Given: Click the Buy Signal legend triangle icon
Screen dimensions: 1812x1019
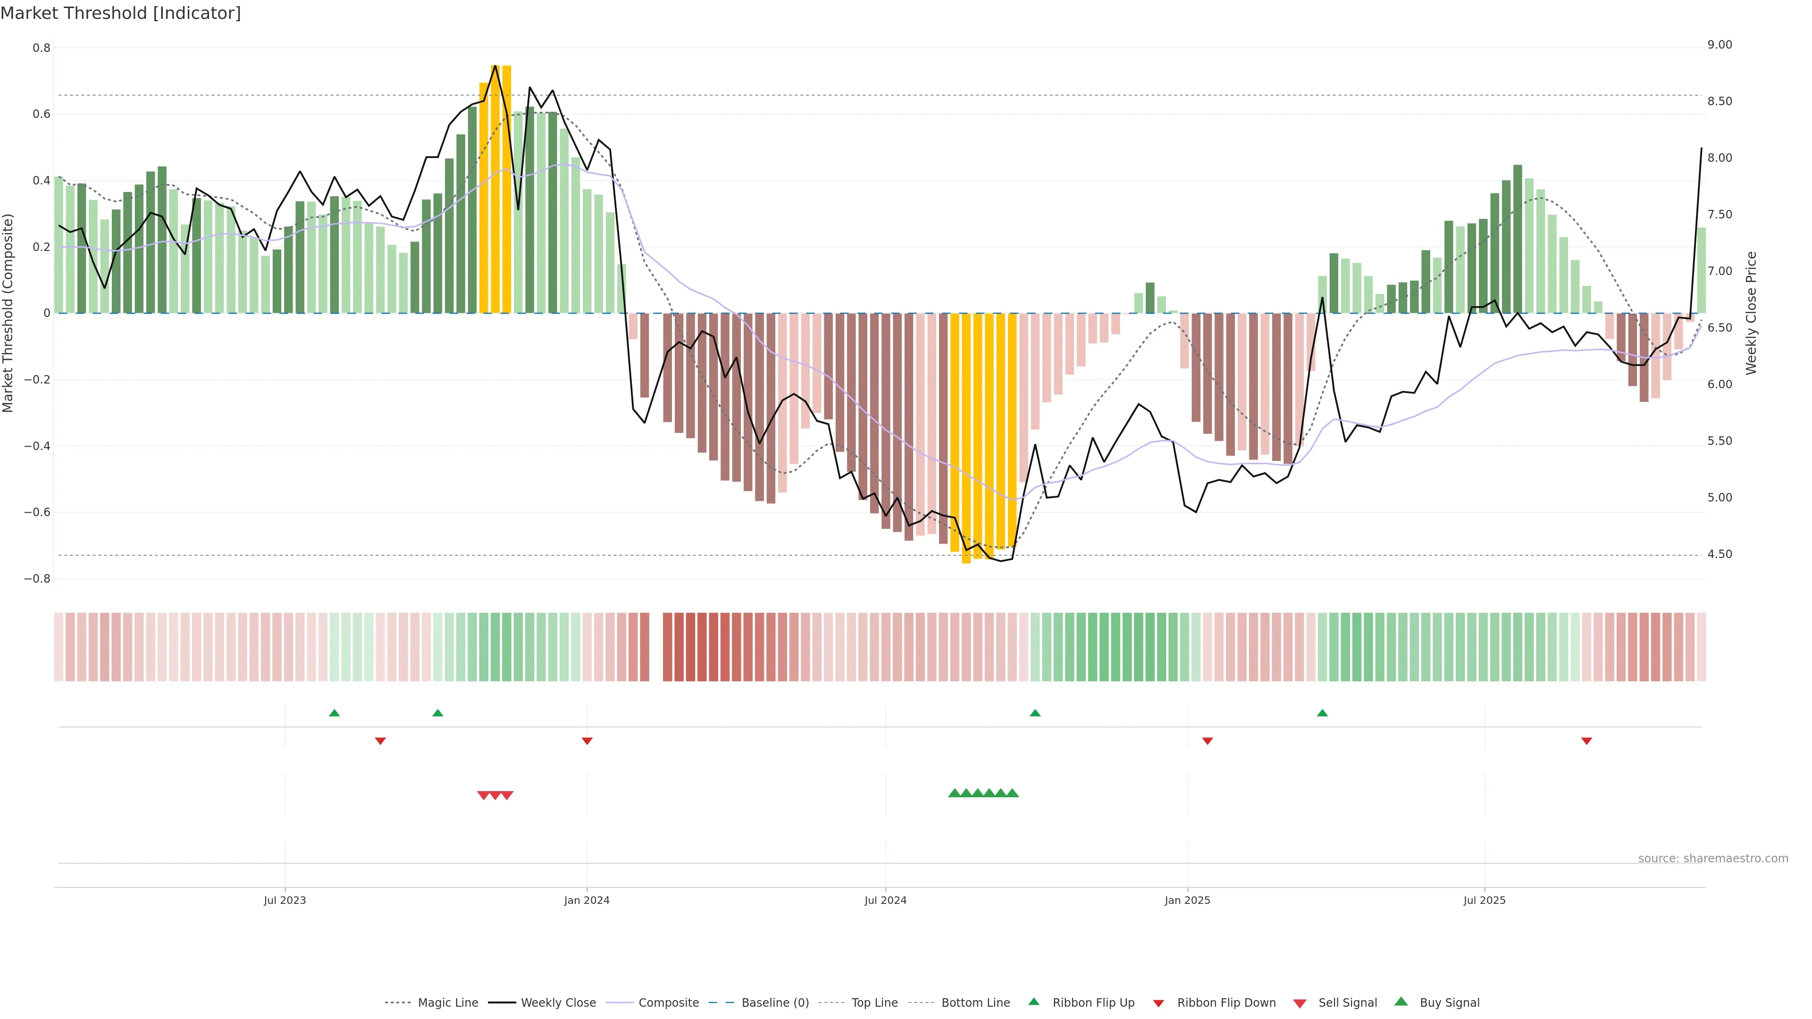Looking at the screenshot, I should coord(1401,1002).
